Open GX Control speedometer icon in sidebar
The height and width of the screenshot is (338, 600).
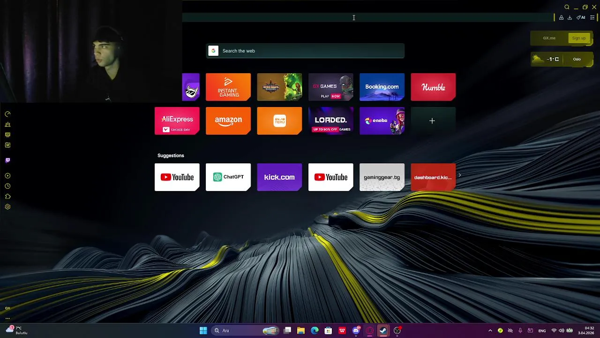[x=7, y=114]
